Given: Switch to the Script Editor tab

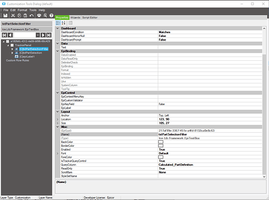Looking at the screenshot, I should [x=90, y=18].
